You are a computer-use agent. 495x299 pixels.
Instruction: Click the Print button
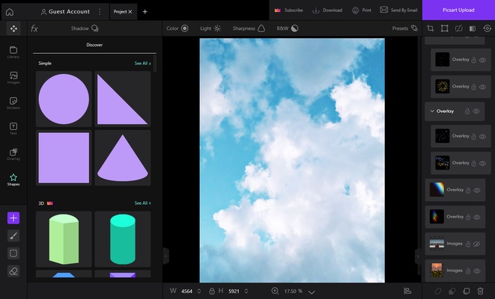click(362, 10)
